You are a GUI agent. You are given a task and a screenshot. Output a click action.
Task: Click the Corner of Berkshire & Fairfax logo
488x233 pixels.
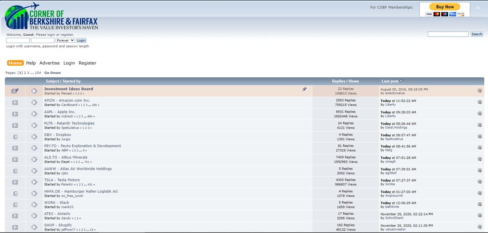tap(52, 16)
